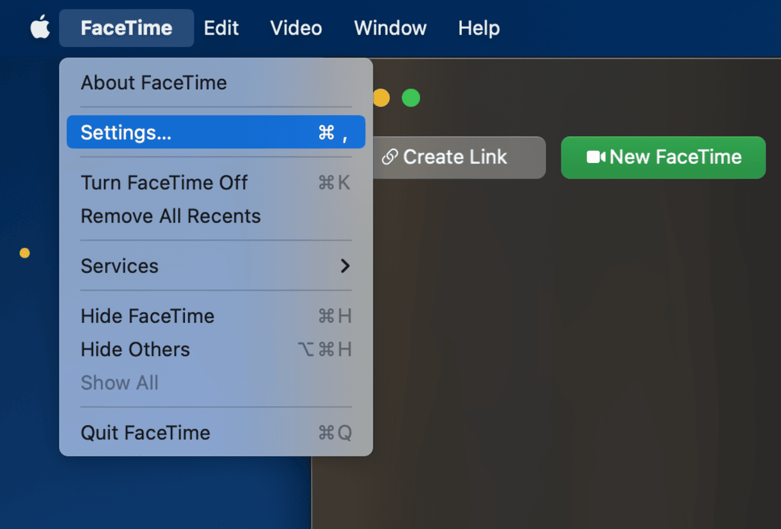Minimize the FaceTime window with yellow button
This screenshot has width=781, height=529.
(381, 98)
